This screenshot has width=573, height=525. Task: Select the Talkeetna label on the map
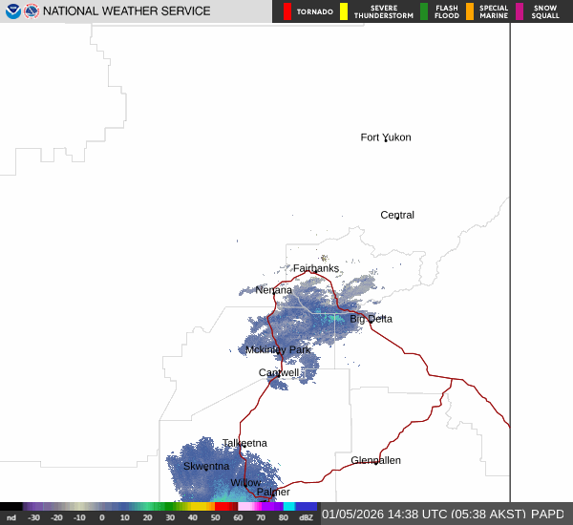(x=244, y=443)
